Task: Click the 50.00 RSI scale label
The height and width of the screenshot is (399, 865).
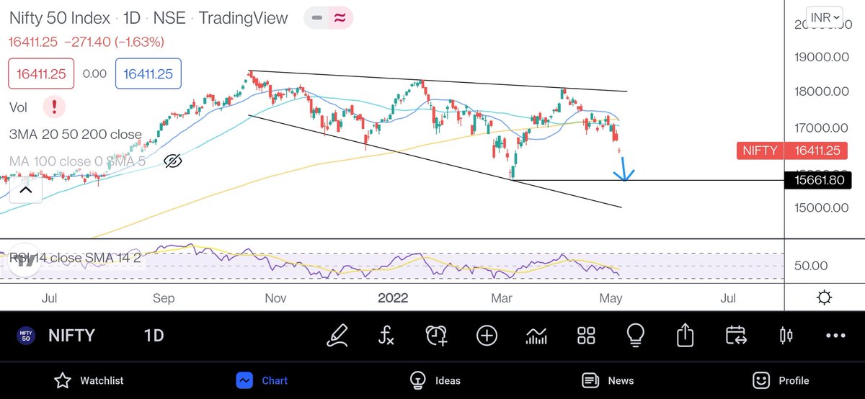Action: click(x=810, y=265)
